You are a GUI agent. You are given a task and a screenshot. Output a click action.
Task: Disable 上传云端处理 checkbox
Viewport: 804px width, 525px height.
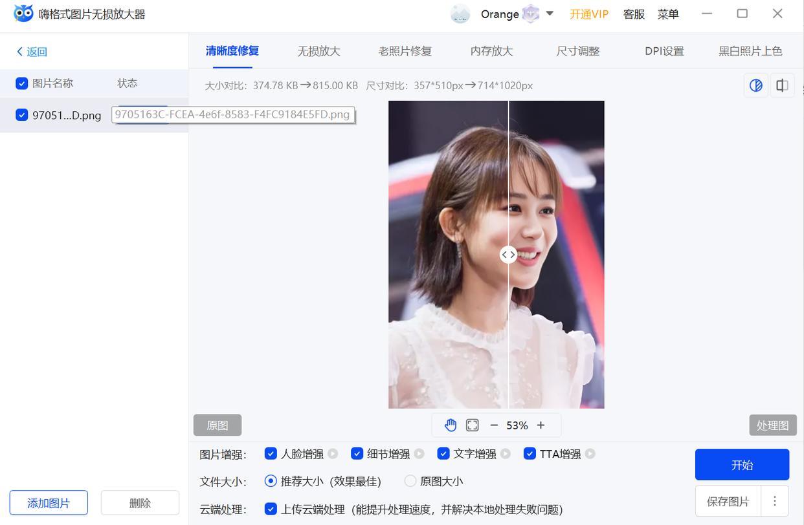(271, 509)
